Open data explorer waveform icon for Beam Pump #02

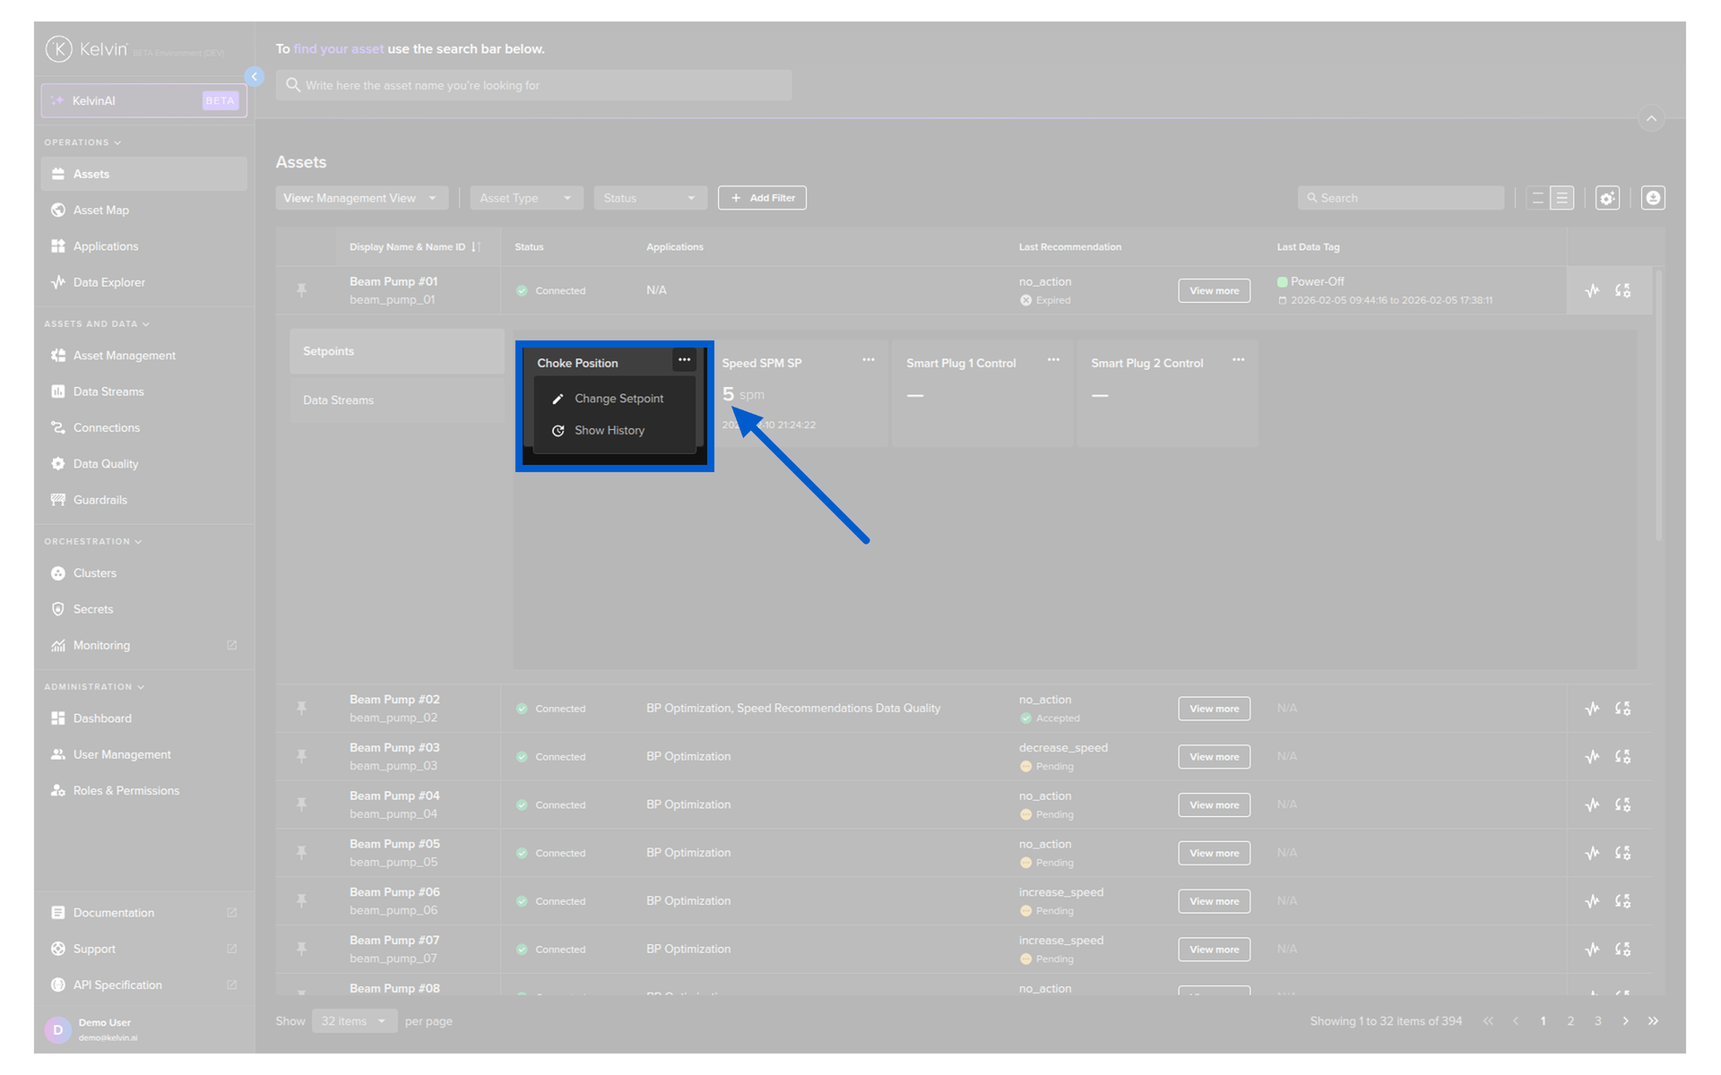[1592, 709]
